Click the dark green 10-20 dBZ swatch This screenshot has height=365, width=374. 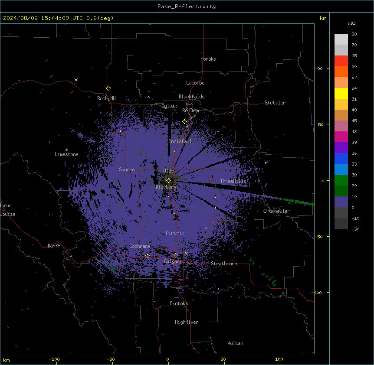[341, 191]
